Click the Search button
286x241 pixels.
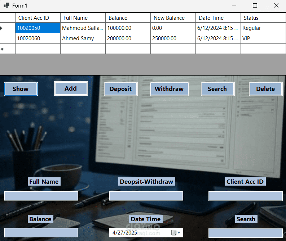[x=217, y=89]
